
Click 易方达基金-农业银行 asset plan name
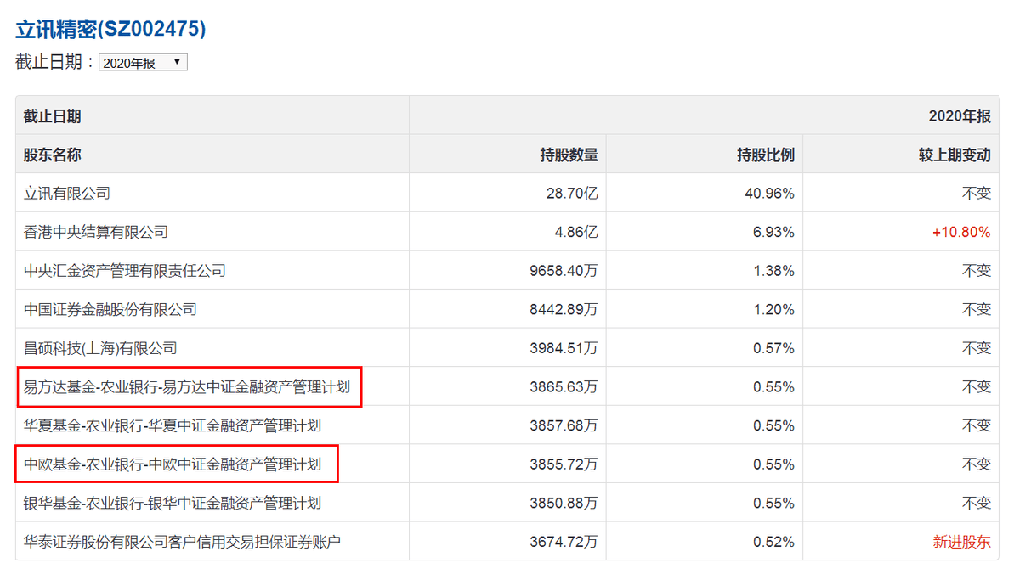pyautogui.click(x=187, y=387)
